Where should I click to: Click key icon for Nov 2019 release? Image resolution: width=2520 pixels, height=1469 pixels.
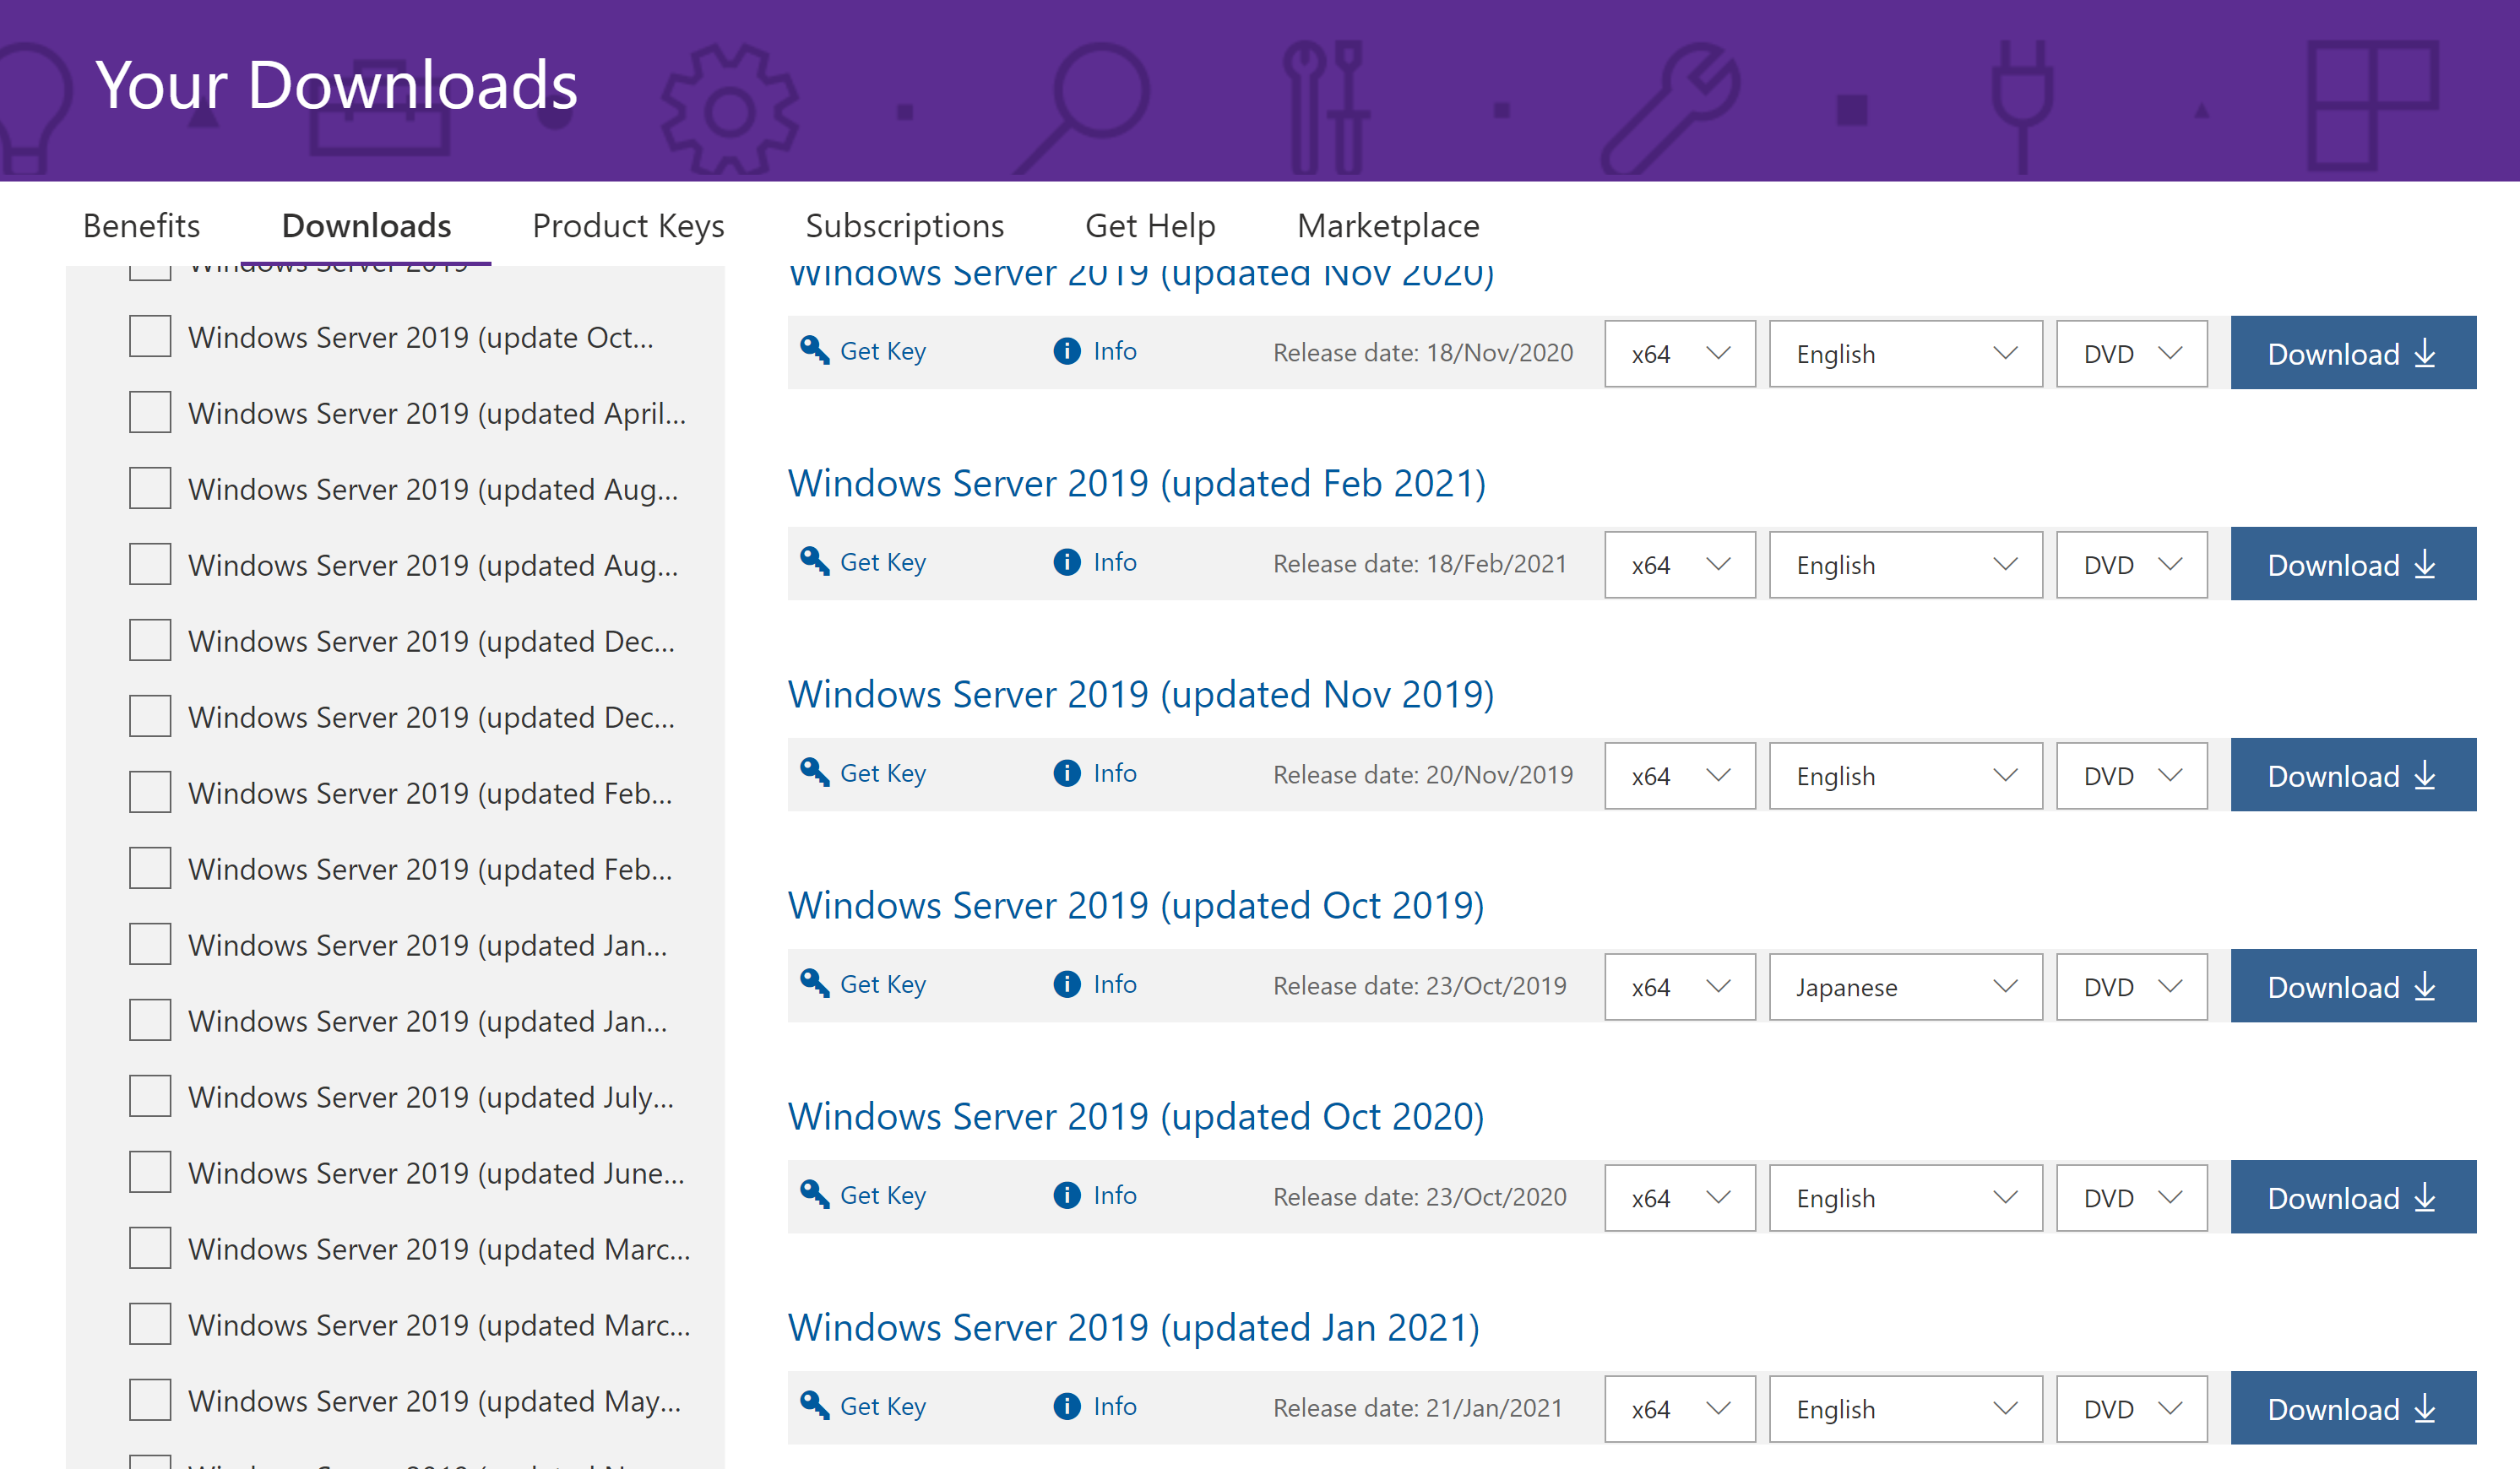point(814,772)
